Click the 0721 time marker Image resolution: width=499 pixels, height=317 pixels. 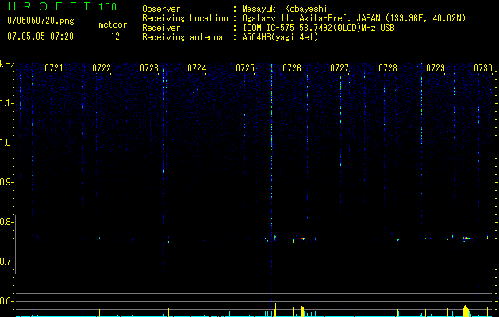pyautogui.click(x=53, y=68)
